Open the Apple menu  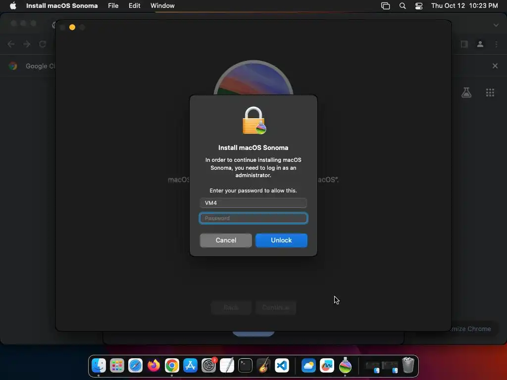[13, 5]
